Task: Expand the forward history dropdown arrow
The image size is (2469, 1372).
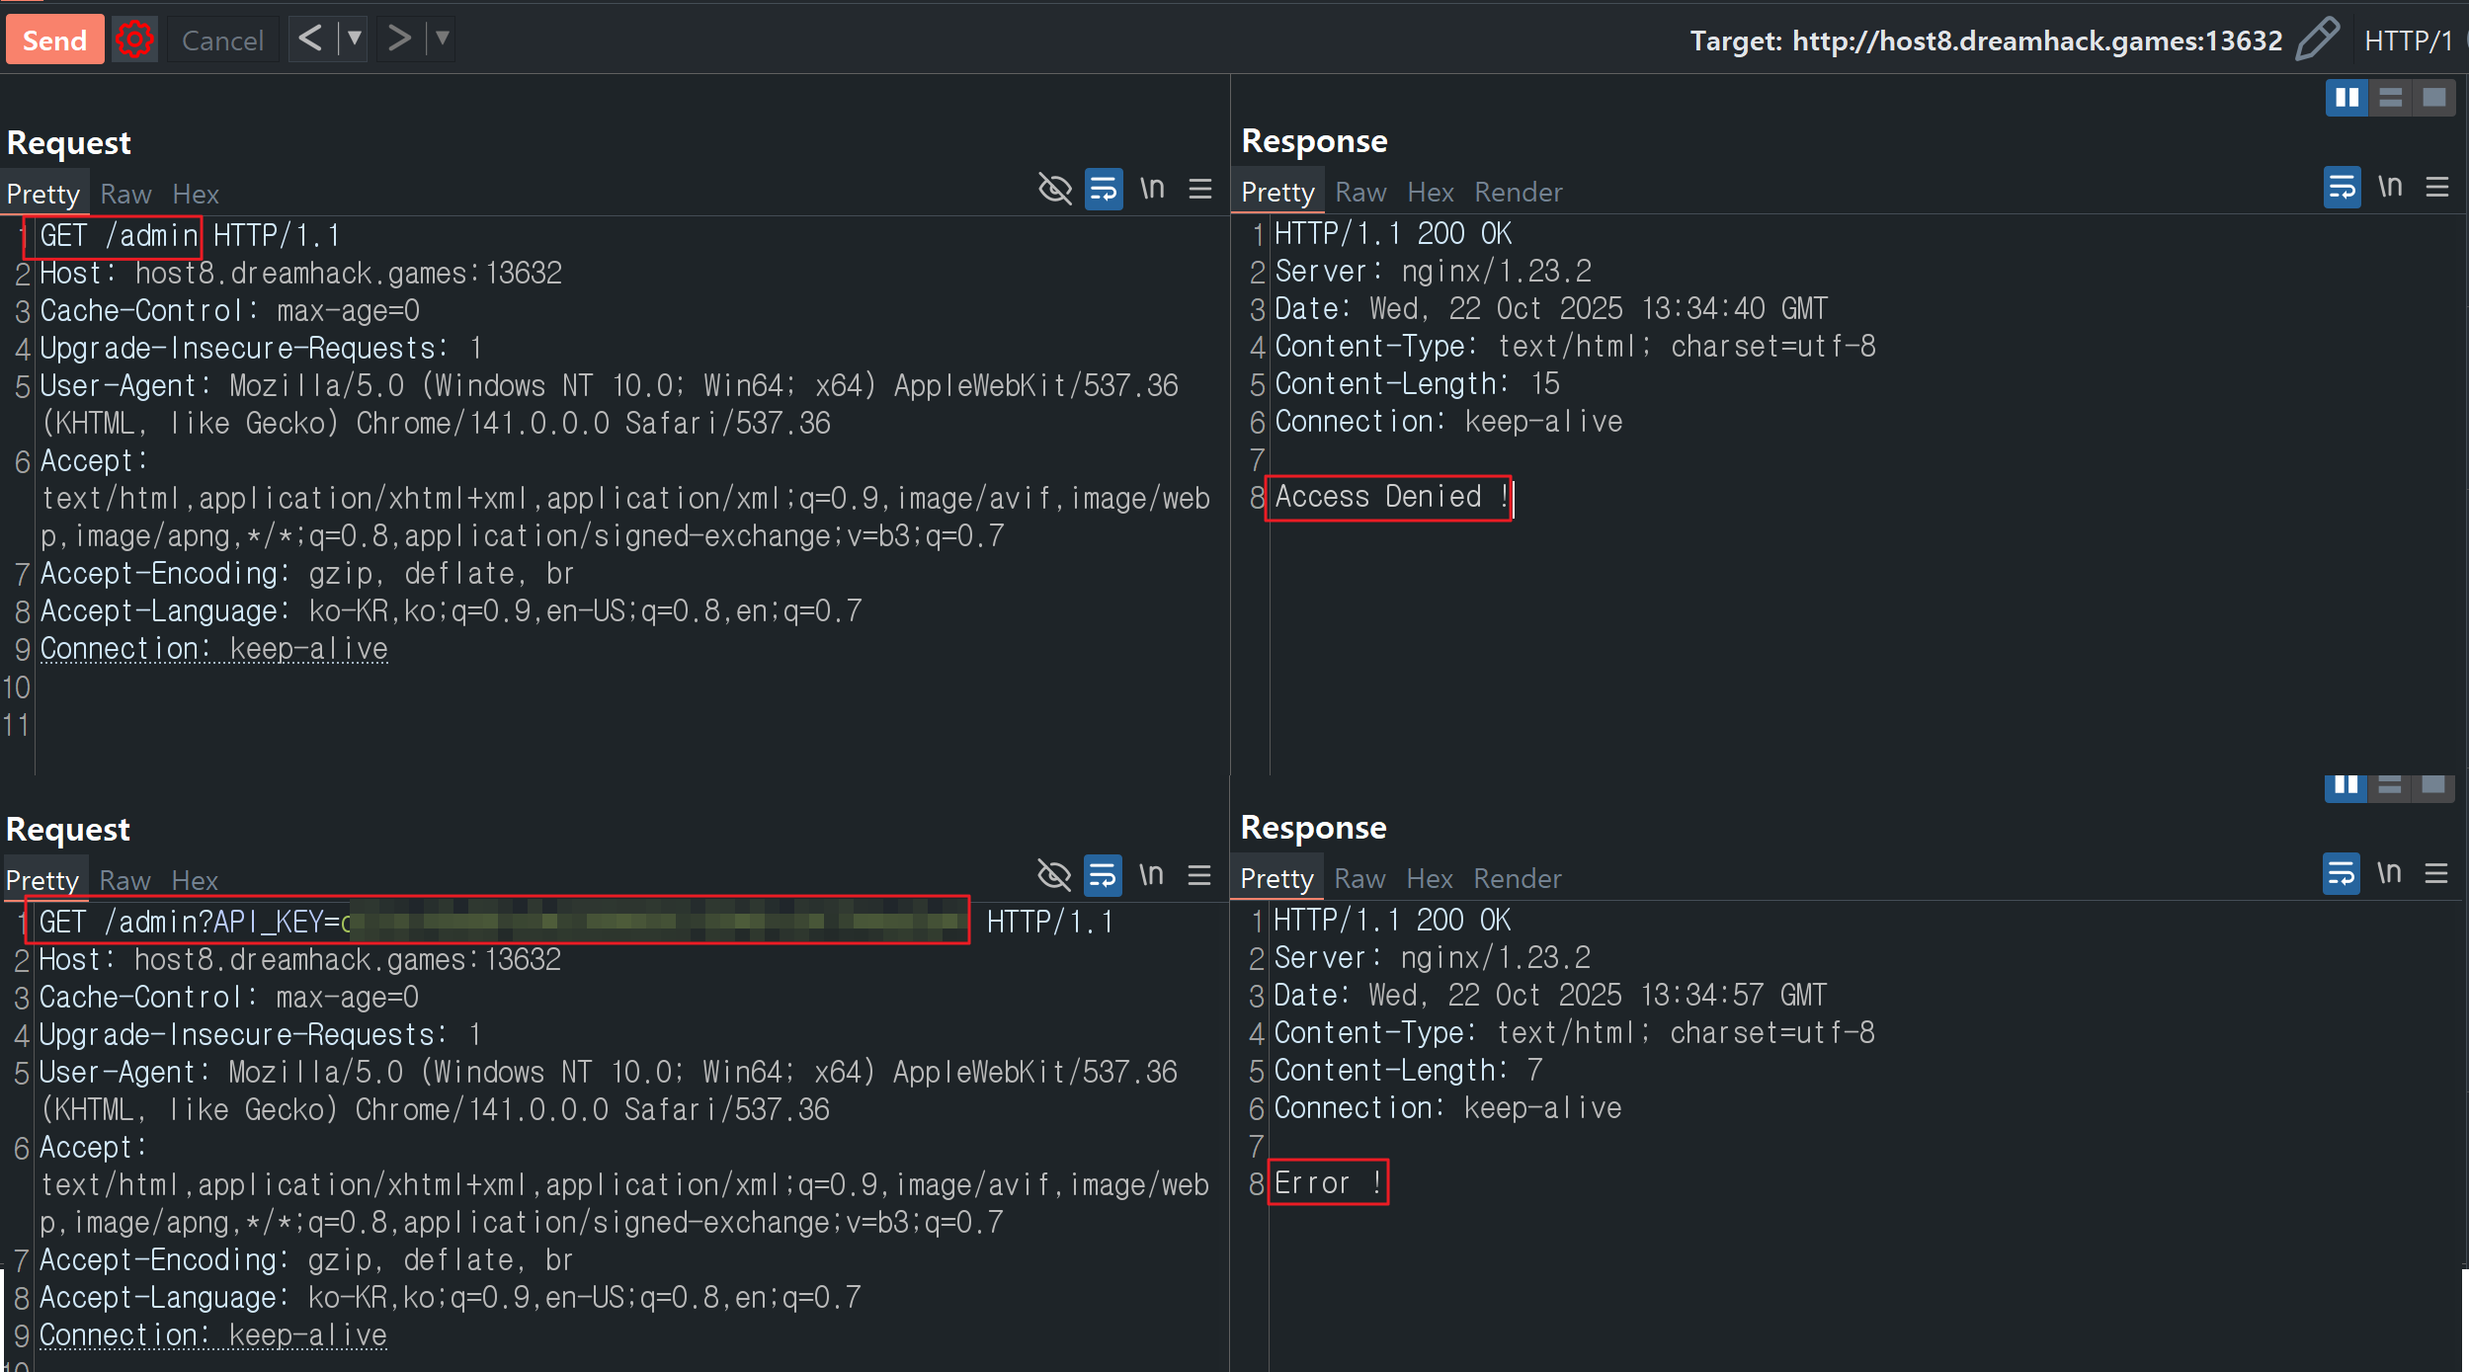Action: pyautogui.click(x=443, y=40)
